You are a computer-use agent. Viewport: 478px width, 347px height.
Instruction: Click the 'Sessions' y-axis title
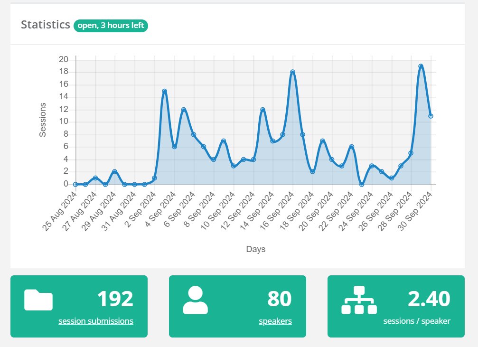coord(42,120)
